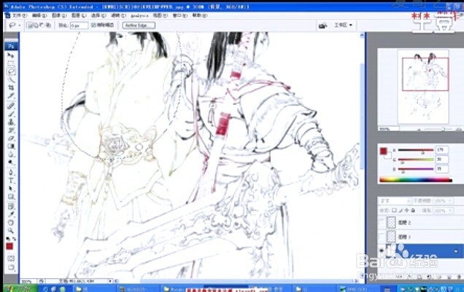Click the swap foreground/background colors icon
The image size is (464, 292).
click(x=14, y=239)
